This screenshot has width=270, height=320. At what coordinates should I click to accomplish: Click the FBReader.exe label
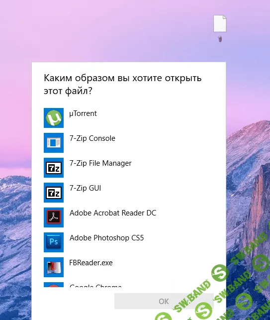point(91,263)
